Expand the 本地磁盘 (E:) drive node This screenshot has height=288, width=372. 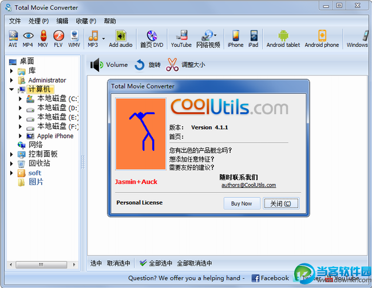click(21, 118)
